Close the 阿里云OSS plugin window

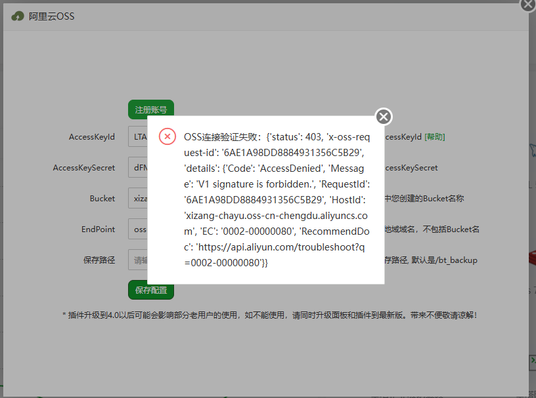click(x=528, y=5)
